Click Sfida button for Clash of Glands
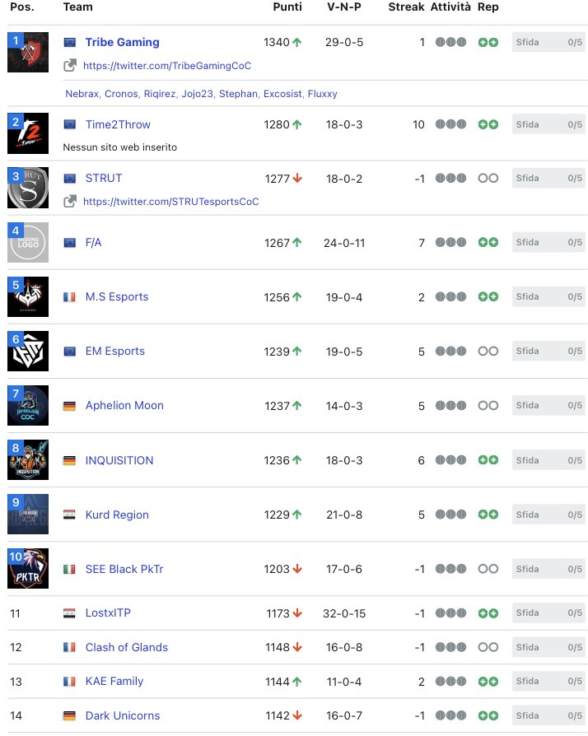 pos(548,647)
